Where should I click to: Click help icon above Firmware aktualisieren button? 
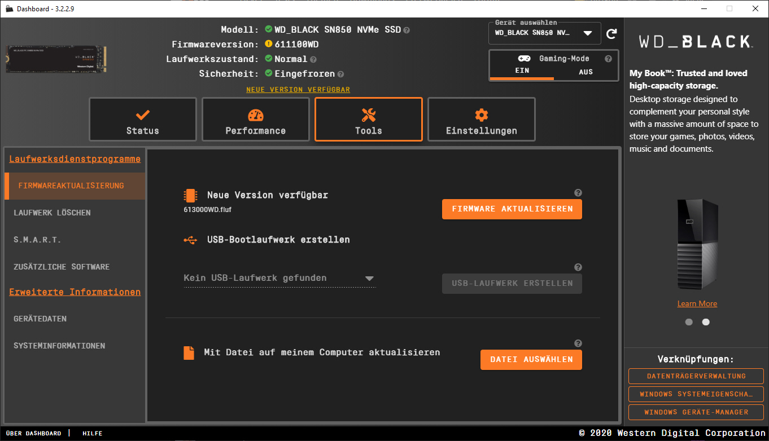pyautogui.click(x=578, y=193)
